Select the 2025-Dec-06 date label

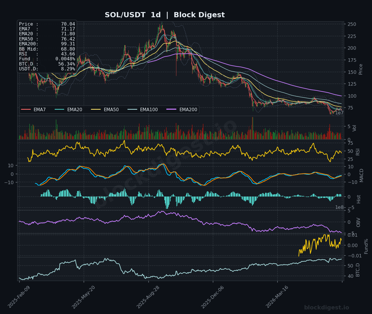(x=212, y=297)
